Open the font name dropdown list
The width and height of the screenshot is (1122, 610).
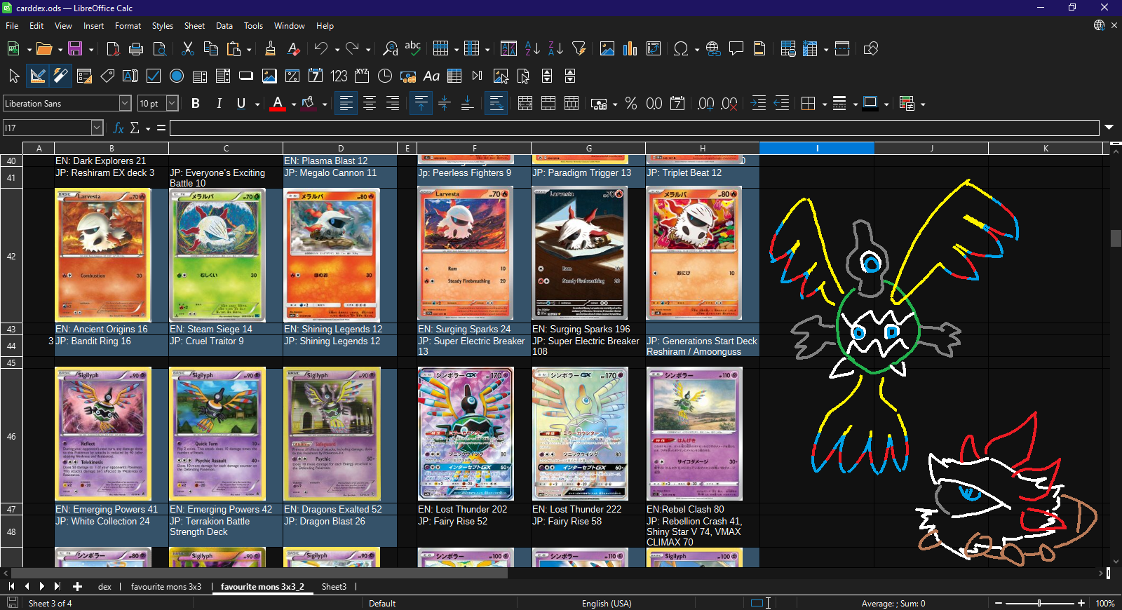pos(125,103)
